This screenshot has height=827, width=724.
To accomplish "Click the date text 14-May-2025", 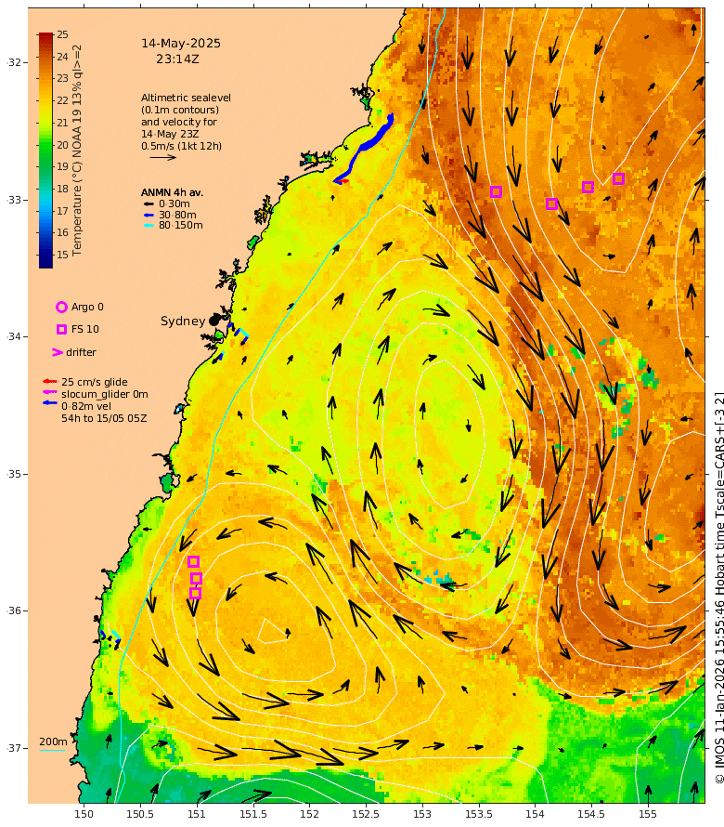I will click(x=181, y=44).
